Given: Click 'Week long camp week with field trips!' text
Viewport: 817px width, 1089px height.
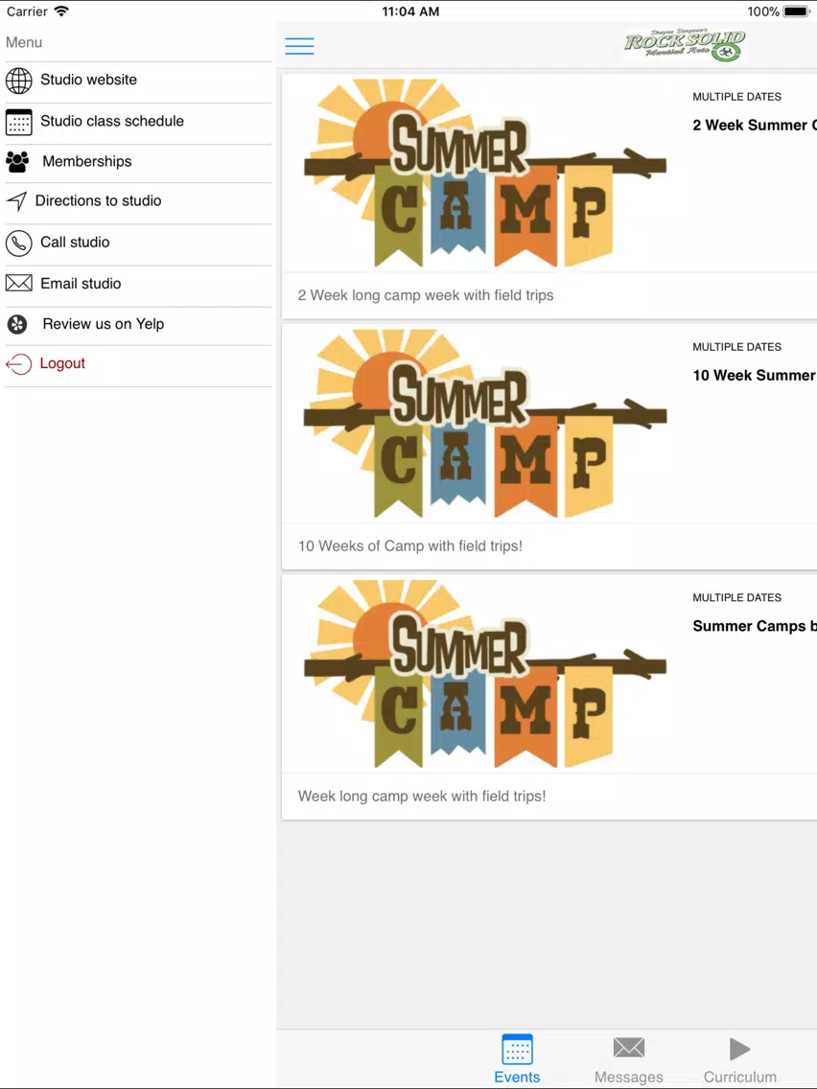Looking at the screenshot, I should coord(422,796).
